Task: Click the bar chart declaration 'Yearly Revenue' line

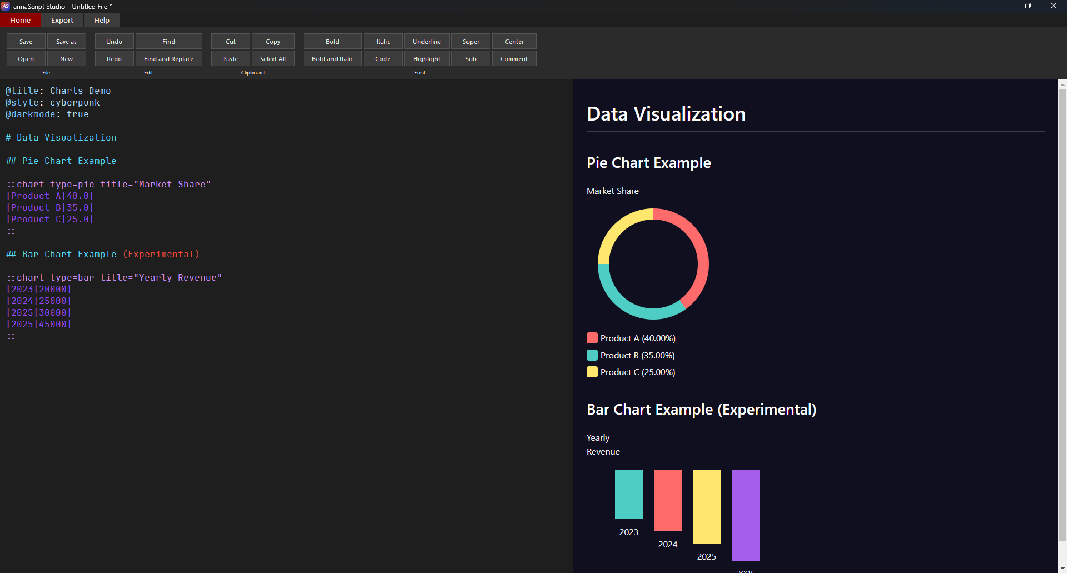Action: (x=114, y=277)
